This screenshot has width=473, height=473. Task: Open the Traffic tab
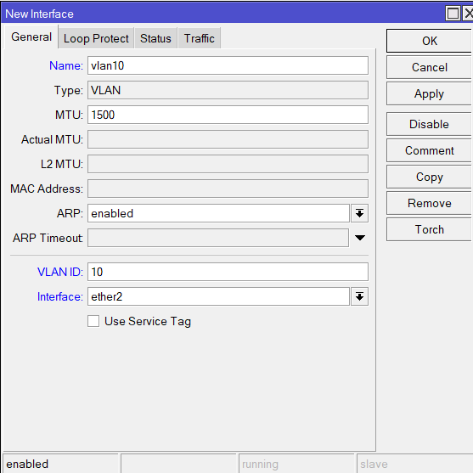click(199, 38)
